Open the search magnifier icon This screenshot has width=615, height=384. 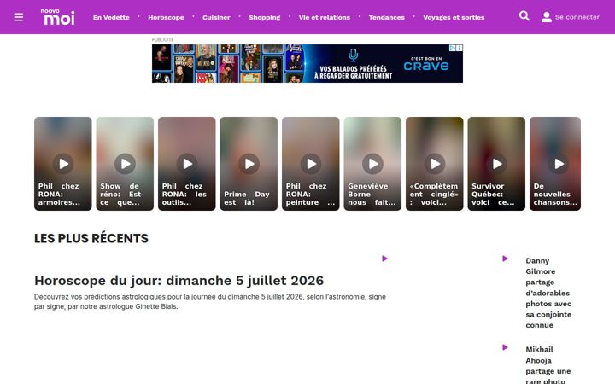point(524,16)
